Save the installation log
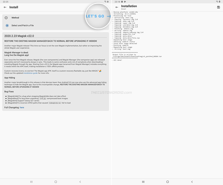The height and width of the screenshot is (185, 223). [x=219, y=7]
